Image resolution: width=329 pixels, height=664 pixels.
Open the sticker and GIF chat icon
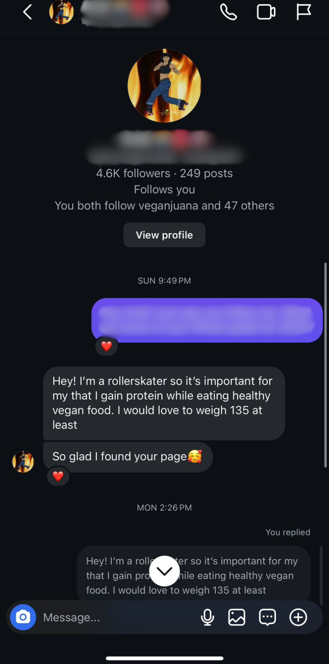[267, 617]
